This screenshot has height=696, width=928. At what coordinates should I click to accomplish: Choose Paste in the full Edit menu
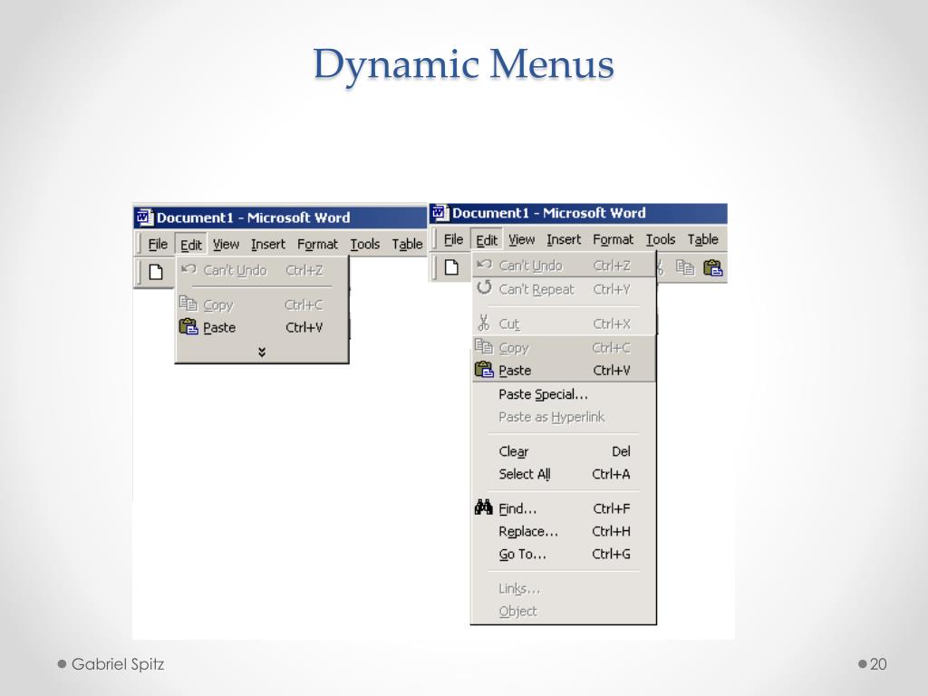click(x=564, y=371)
